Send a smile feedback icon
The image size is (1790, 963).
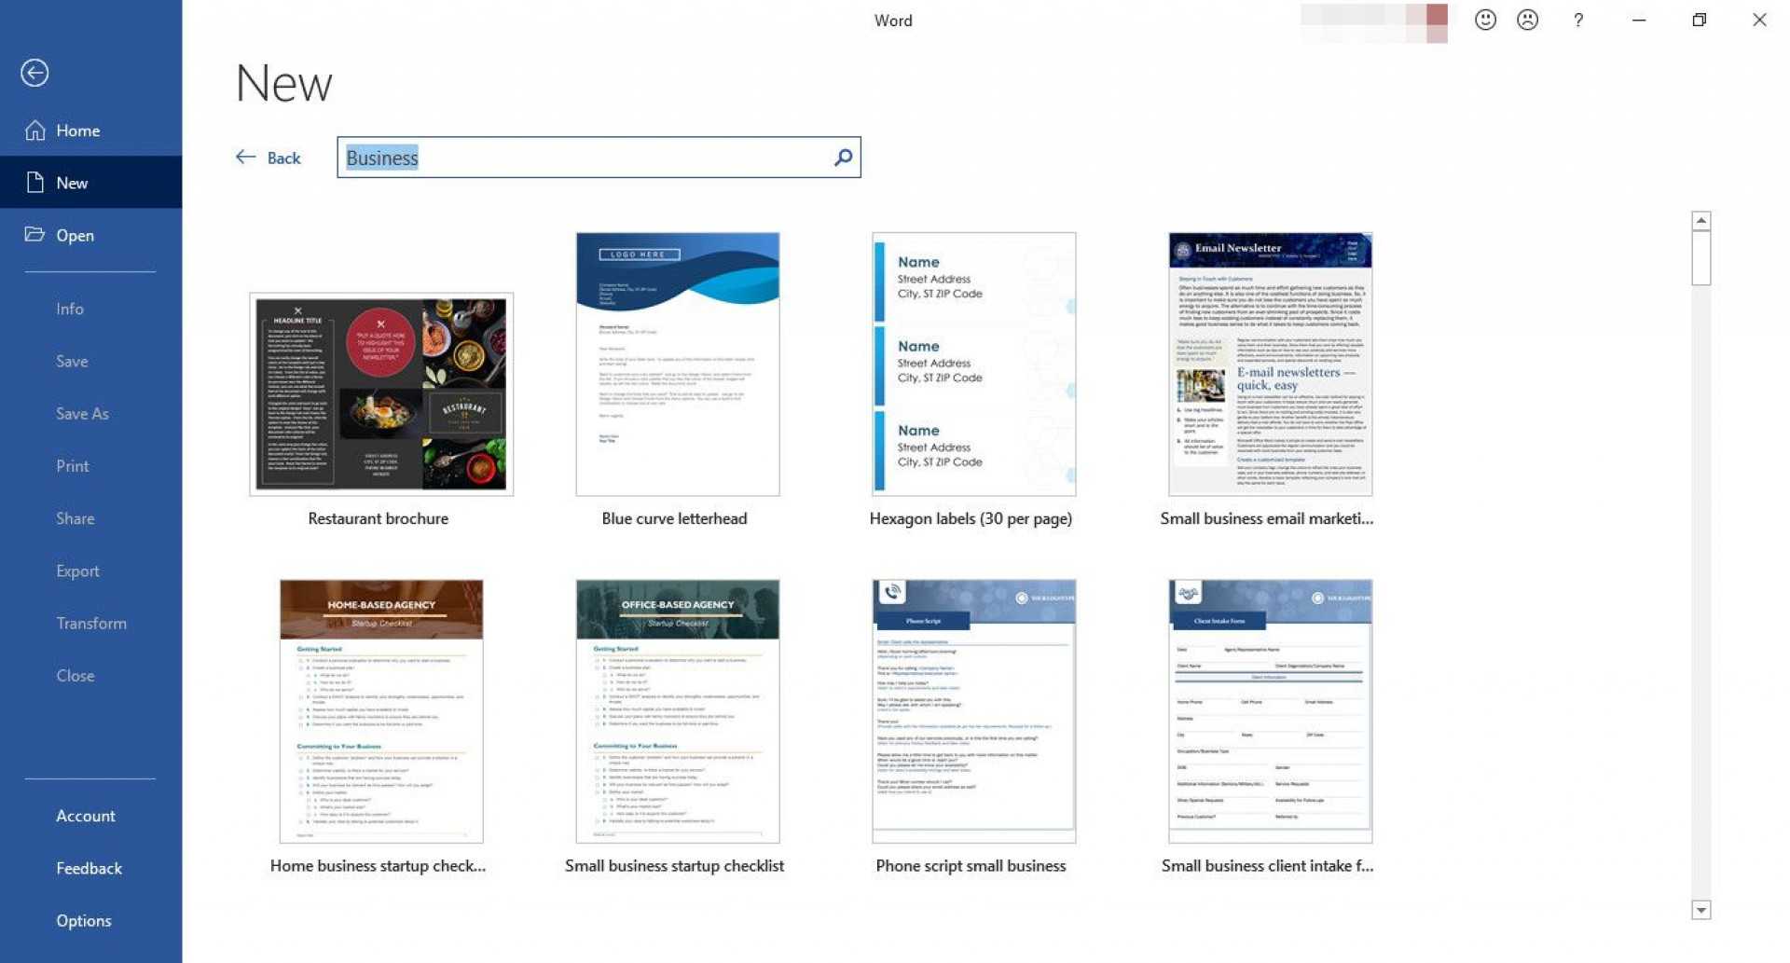click(x=1485, y=20)
